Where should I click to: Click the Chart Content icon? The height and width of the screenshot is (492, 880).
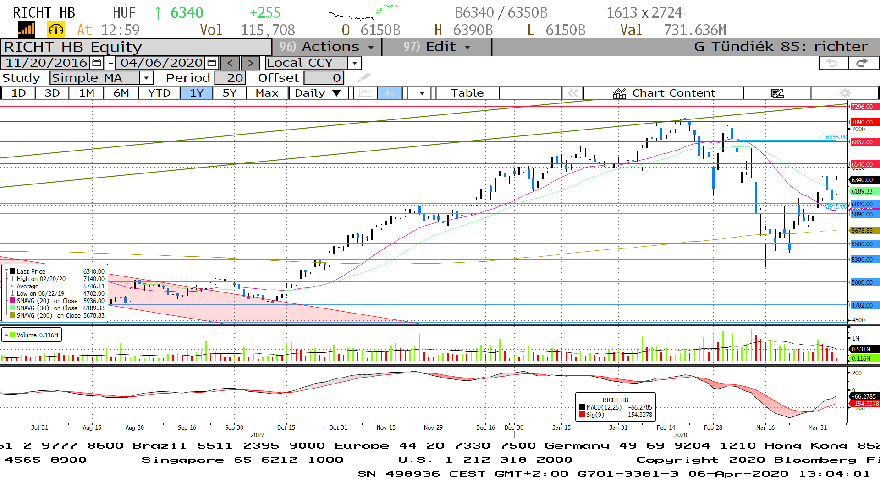pyautogui.click(x=620, y=93)
